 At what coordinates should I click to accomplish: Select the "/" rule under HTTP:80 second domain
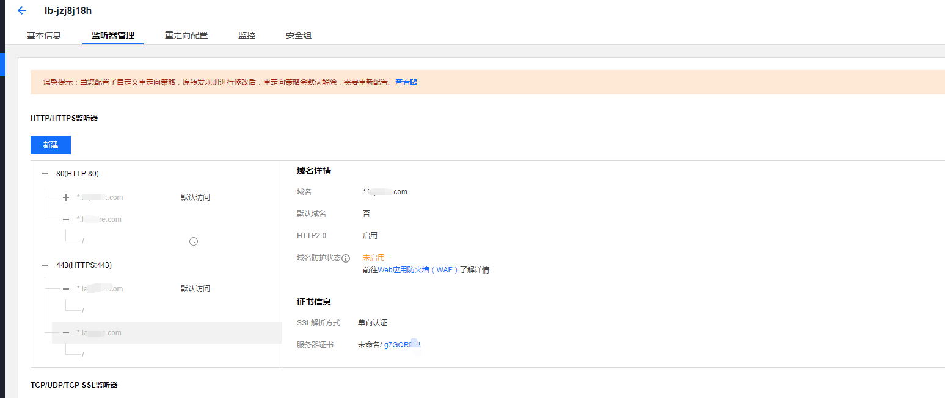click(x=82, y=241)
